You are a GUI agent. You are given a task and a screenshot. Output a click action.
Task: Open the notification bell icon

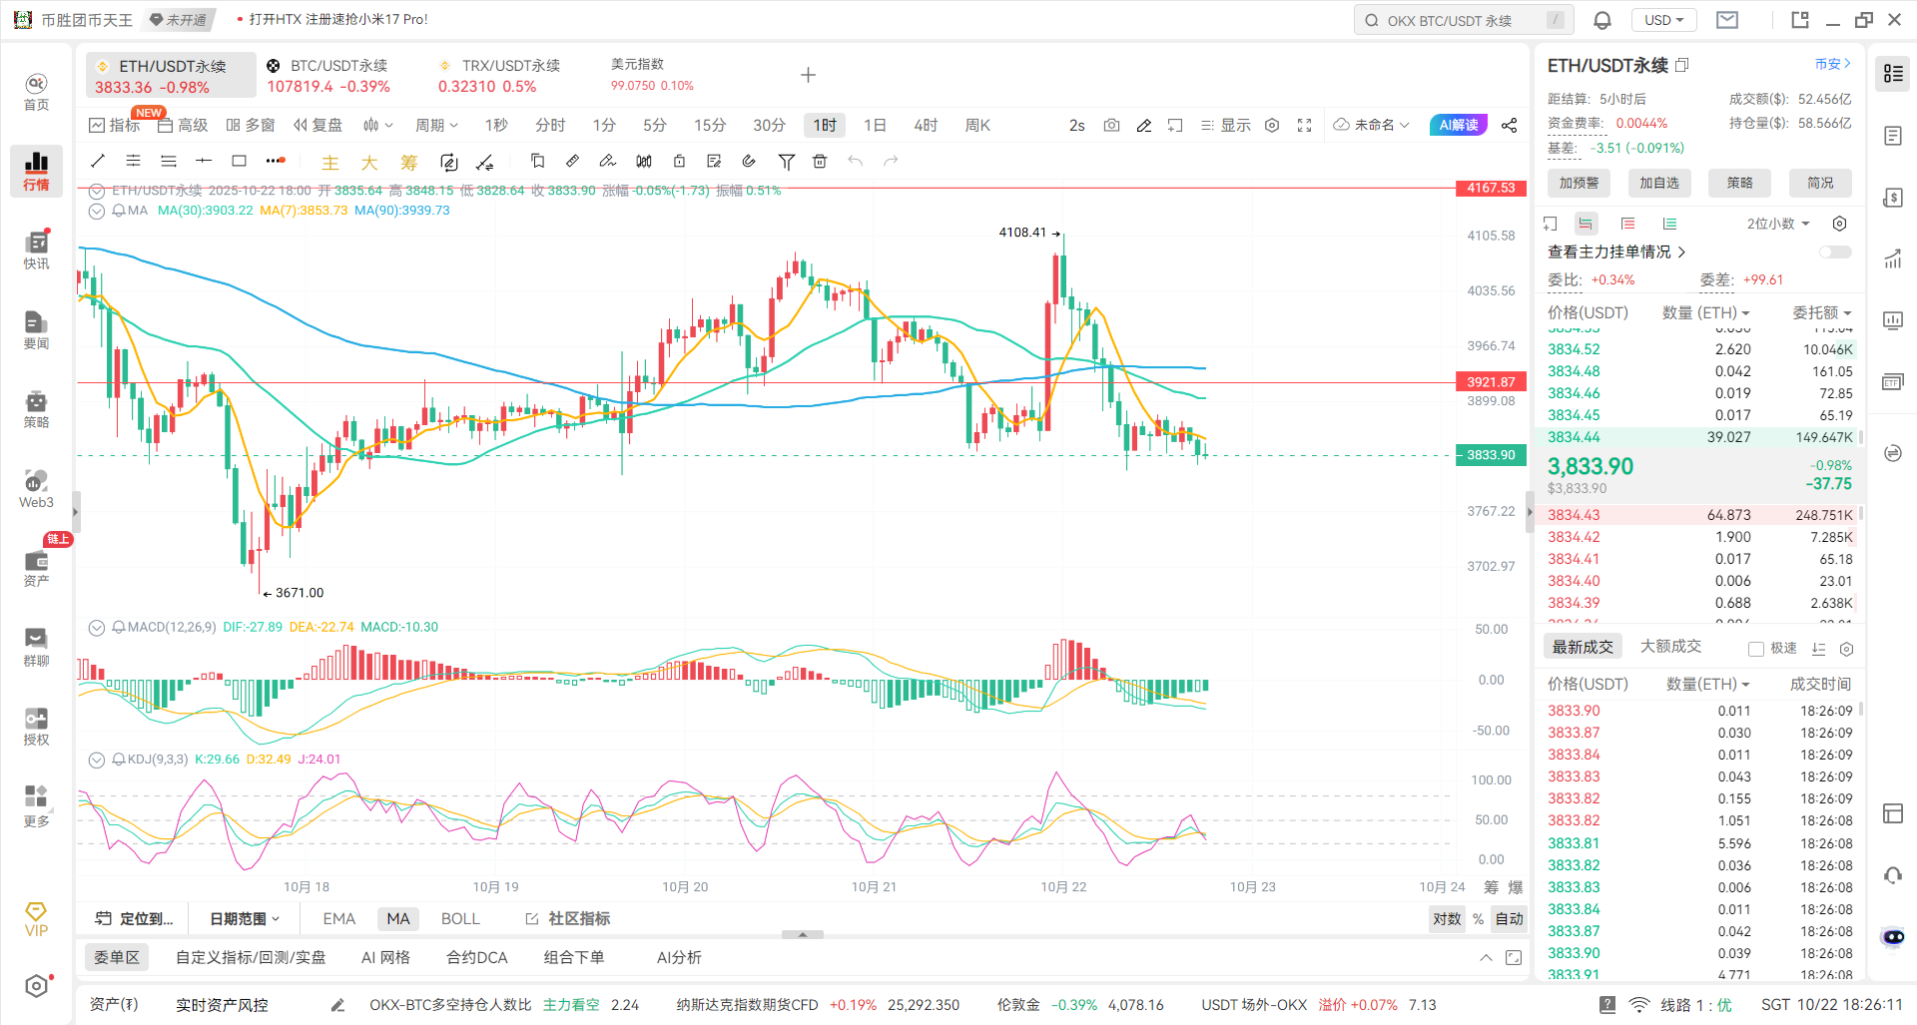pos(1602,20)
